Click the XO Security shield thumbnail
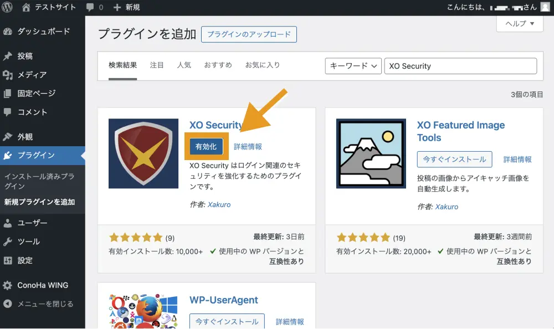The height and width of the screenshot is (329, 554). (143, 153)
